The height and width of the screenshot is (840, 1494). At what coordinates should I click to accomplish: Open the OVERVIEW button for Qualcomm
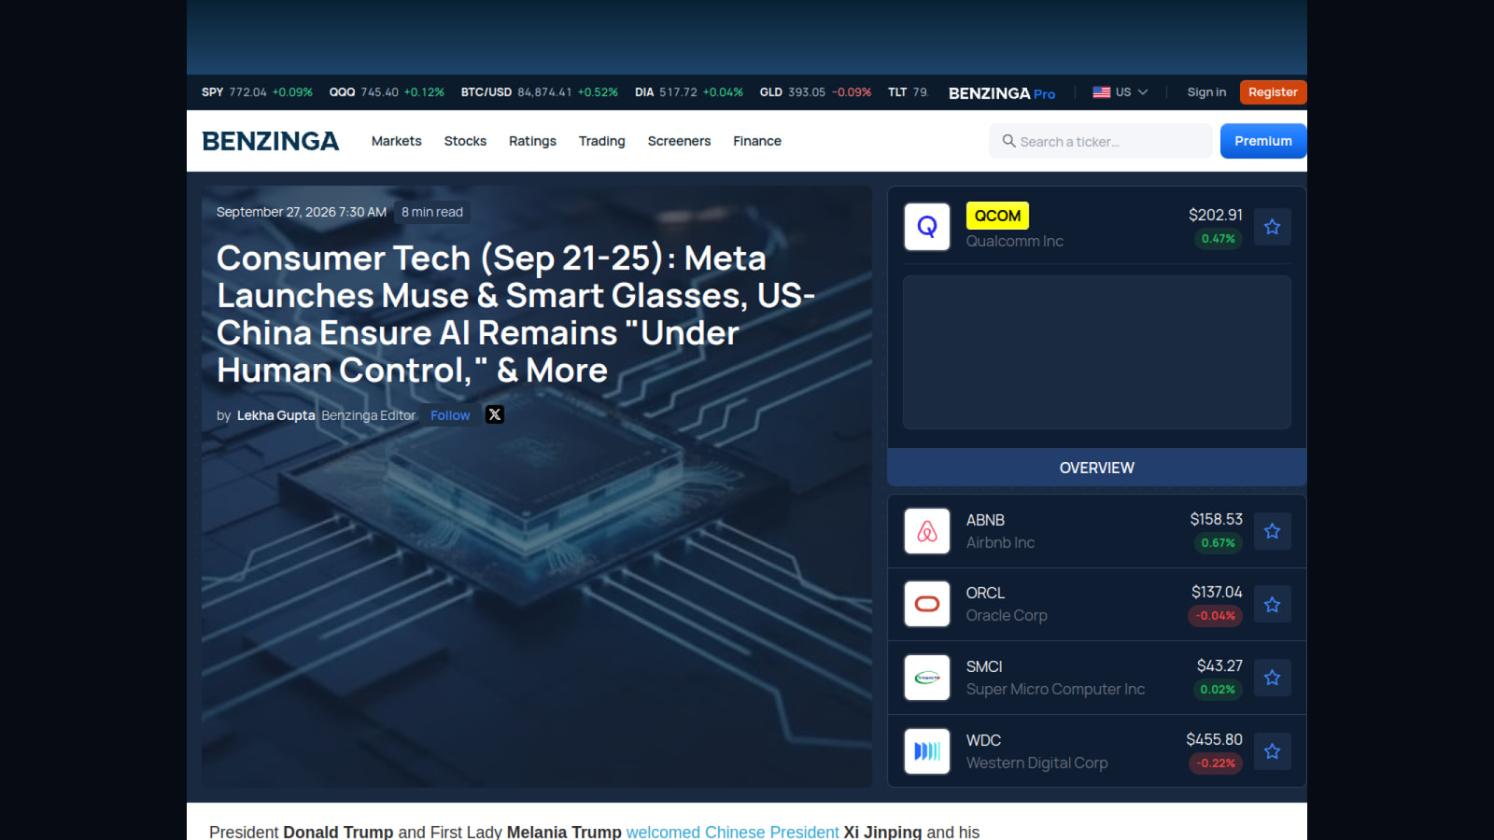tap(1097, 468)
